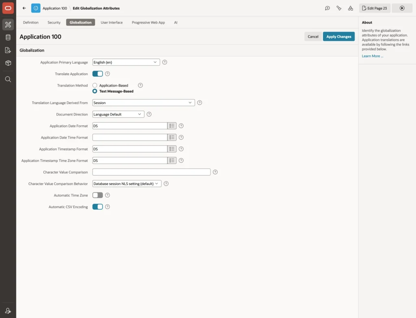
Task: Click the Character Value Comparison field
Action: point(151,172)
